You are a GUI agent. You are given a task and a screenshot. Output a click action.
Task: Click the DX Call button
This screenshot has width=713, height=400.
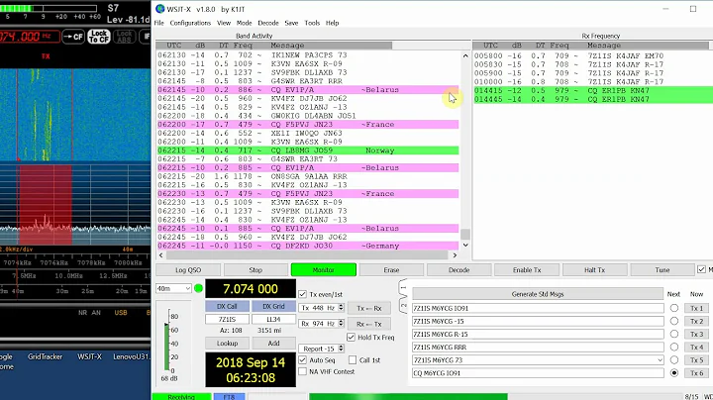pos(227,306)
